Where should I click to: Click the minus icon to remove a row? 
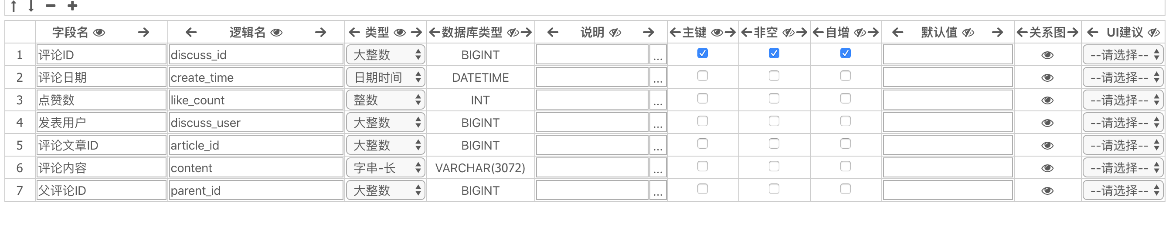[51, 6]
